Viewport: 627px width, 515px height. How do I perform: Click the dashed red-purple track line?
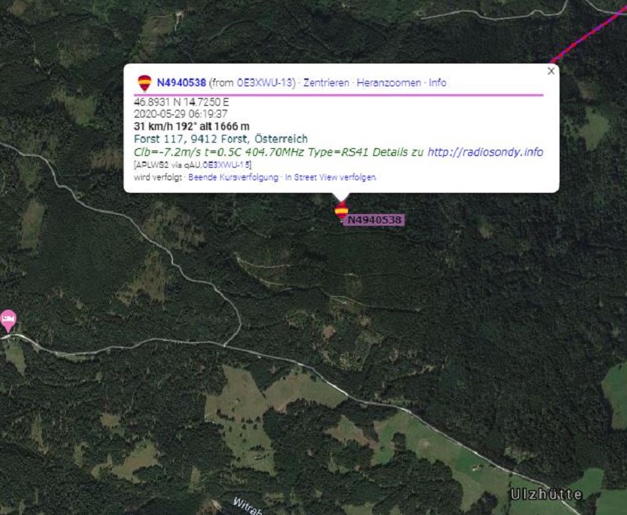(588, 36)
